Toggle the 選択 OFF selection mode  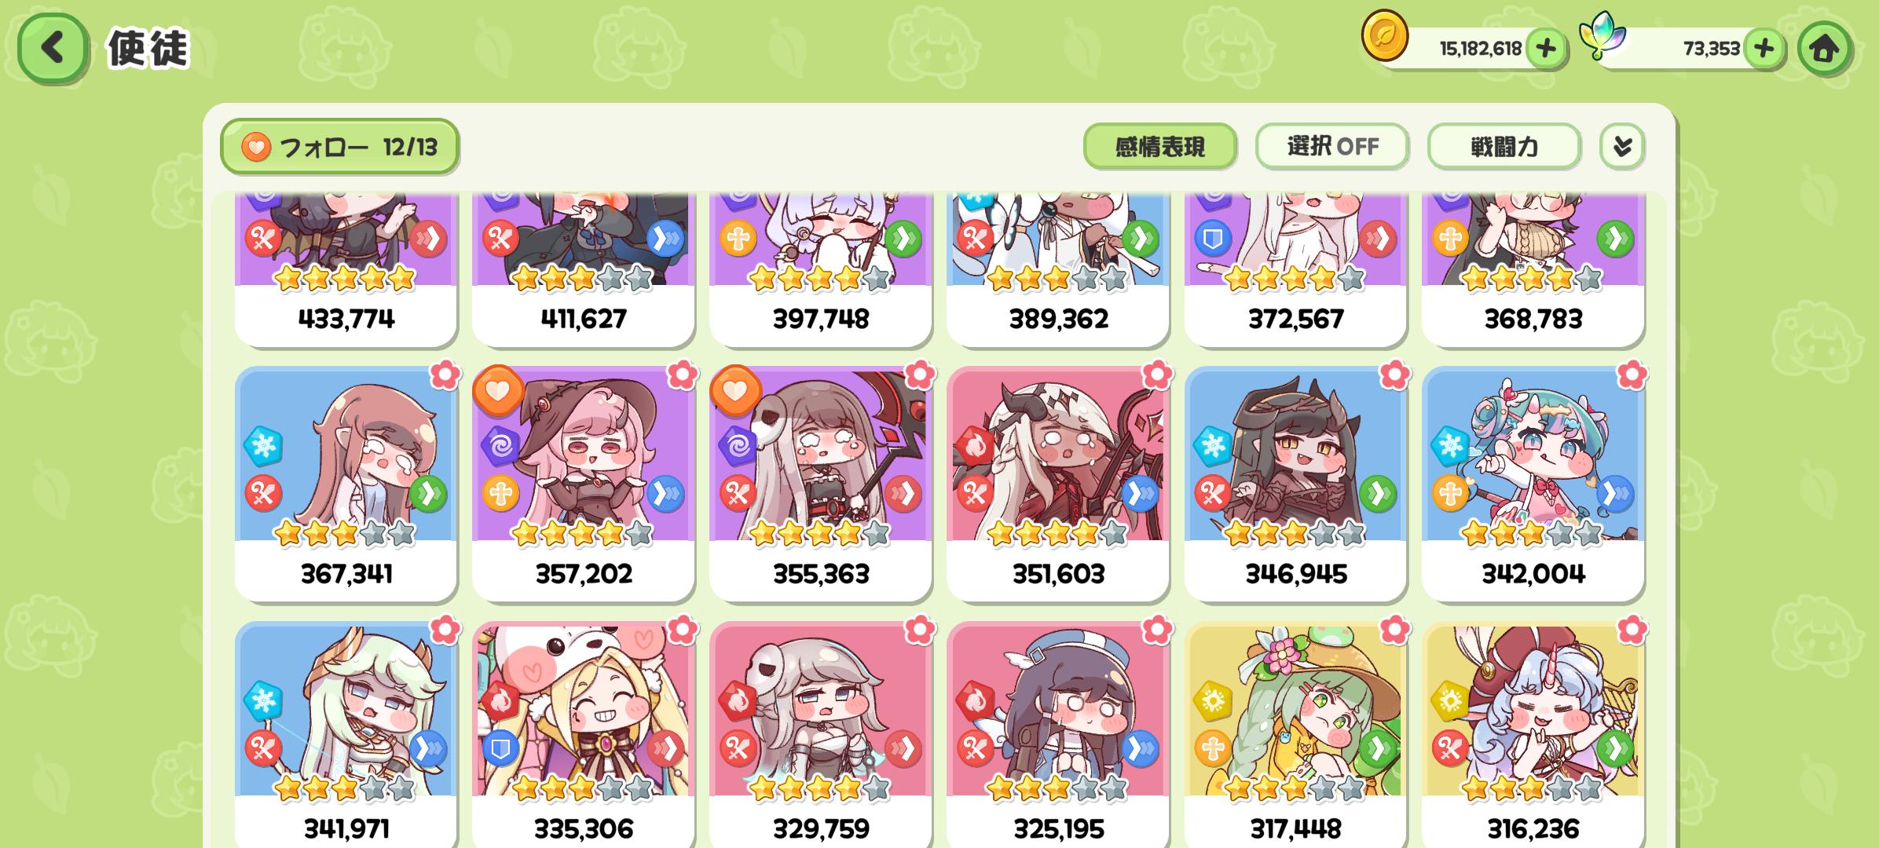pos(1331,146)
